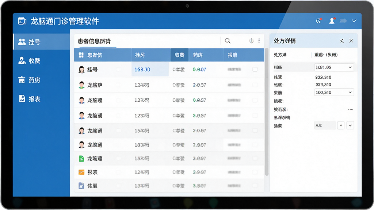This screenshot has height=210, width=374.
Task: Click the highlighted 163.30 cell
Action: (150, 69)
